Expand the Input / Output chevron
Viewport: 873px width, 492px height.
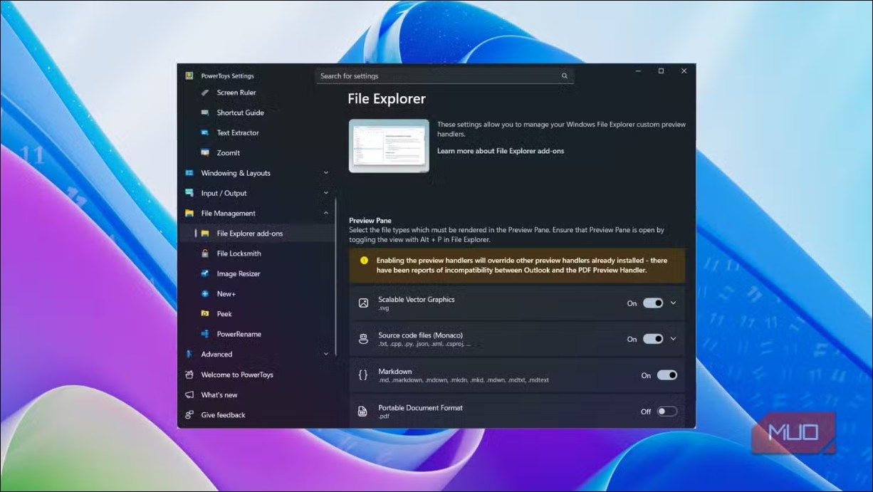pyautogui.click(x=326, y=193)
